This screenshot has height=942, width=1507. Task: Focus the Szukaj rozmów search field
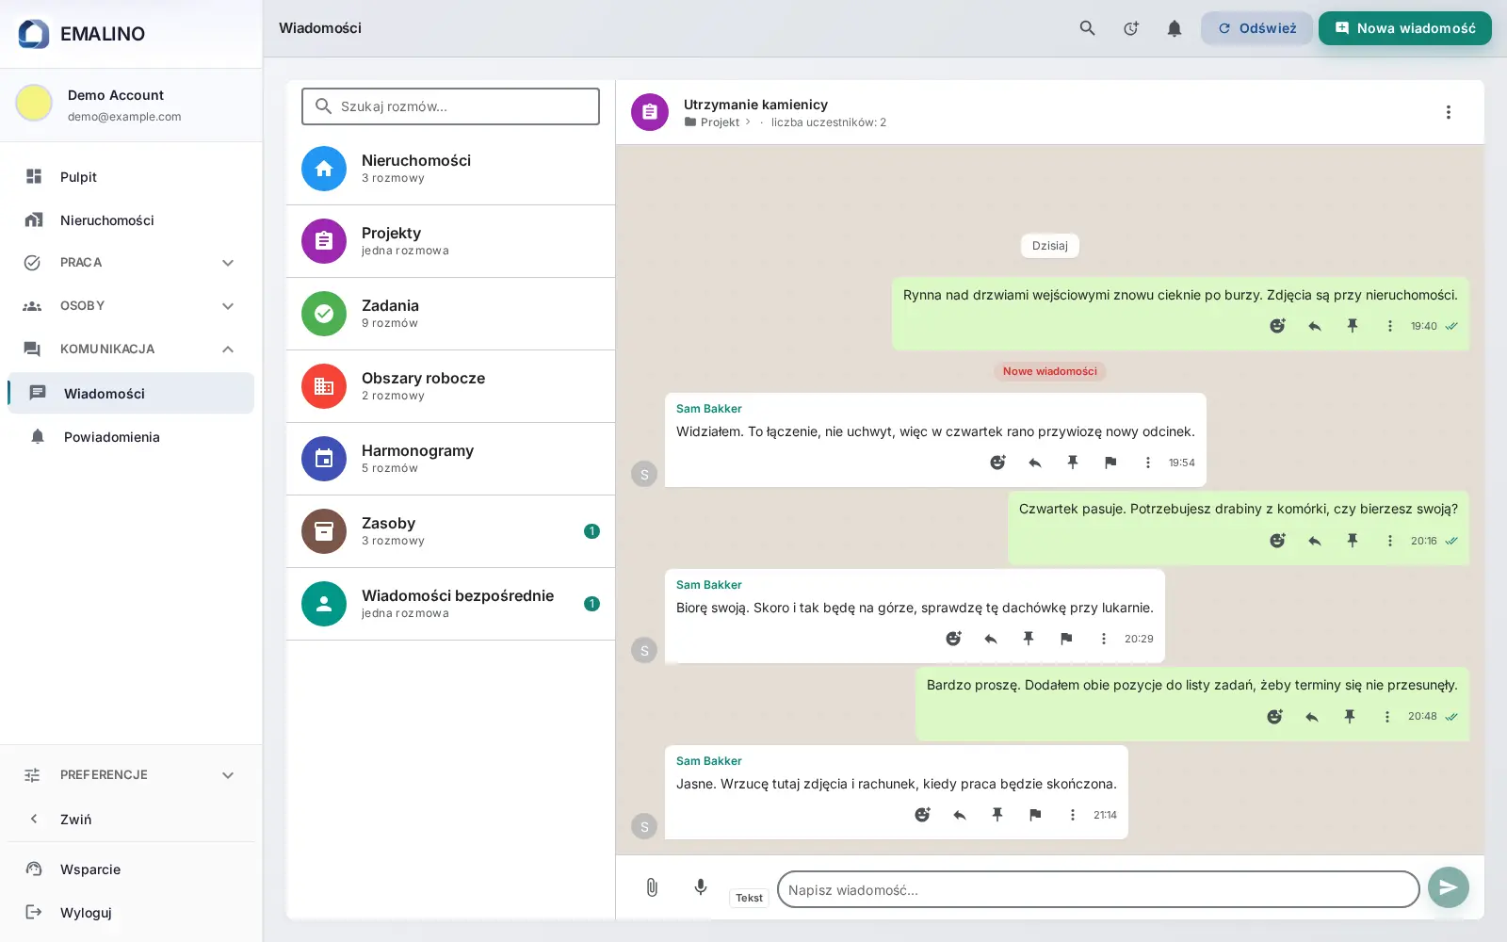click(x=450, y=106)
